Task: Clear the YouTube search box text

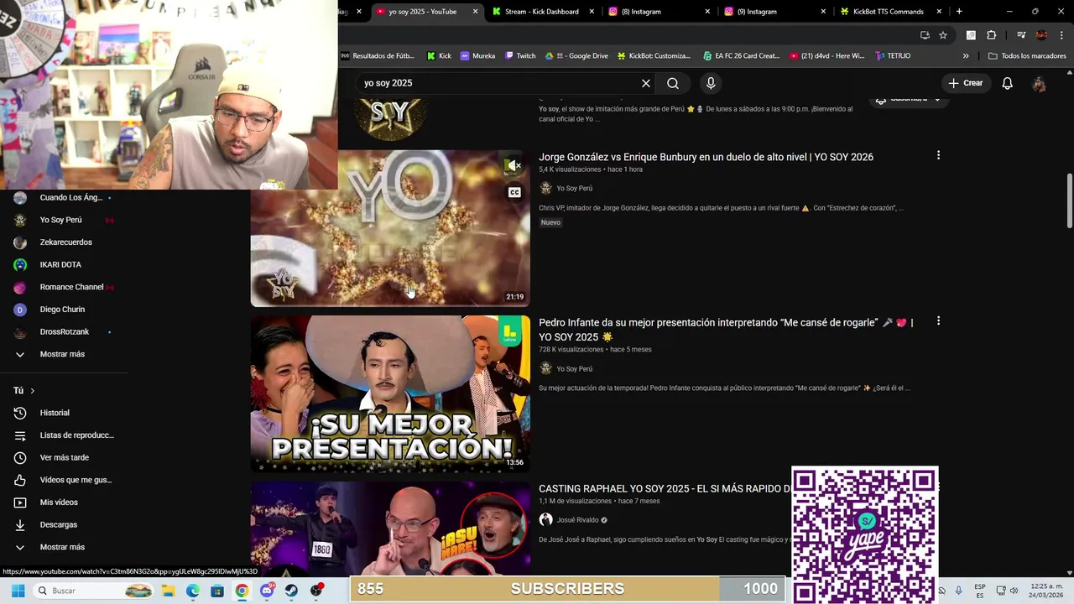Action: pos(646,83)
